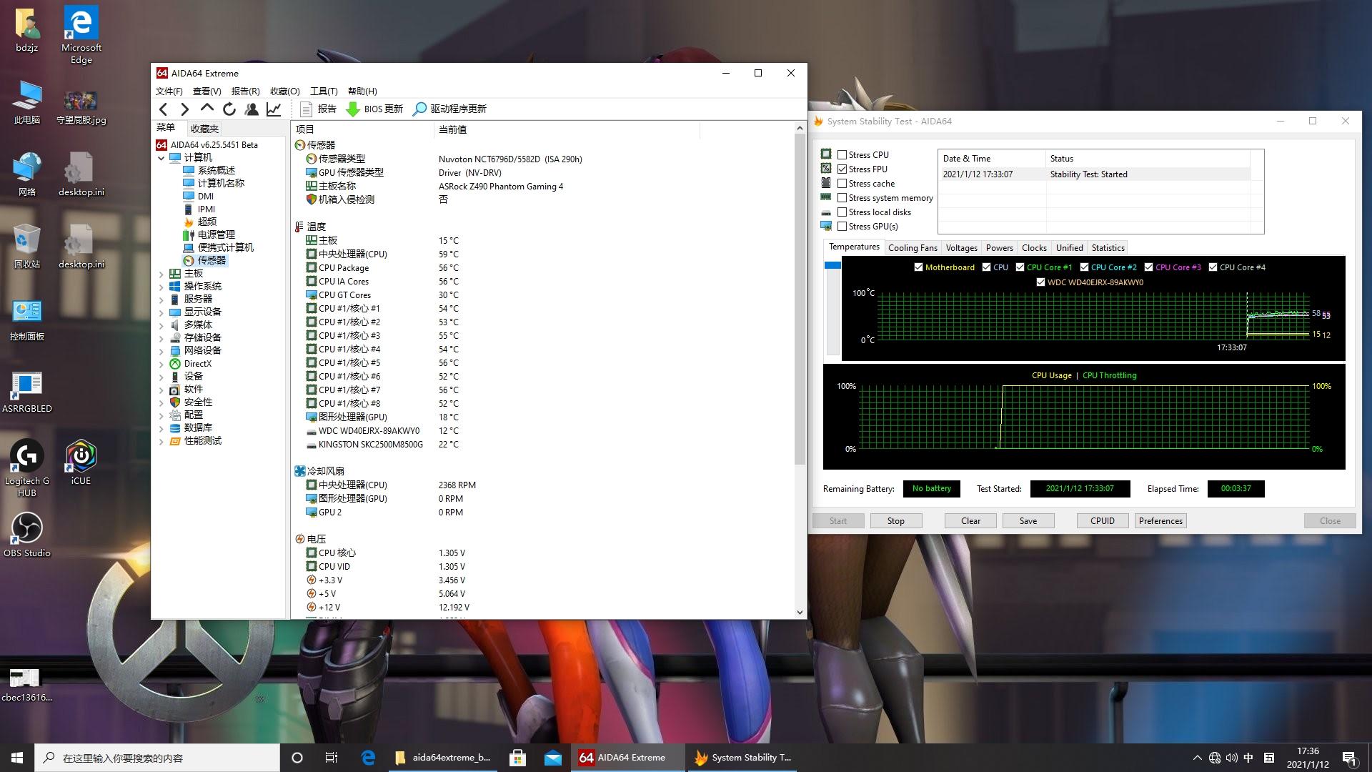This screenshot has width=1372, height=772.
Task: Click the graph chart toolbar icon
Action: tap(274, 109)
